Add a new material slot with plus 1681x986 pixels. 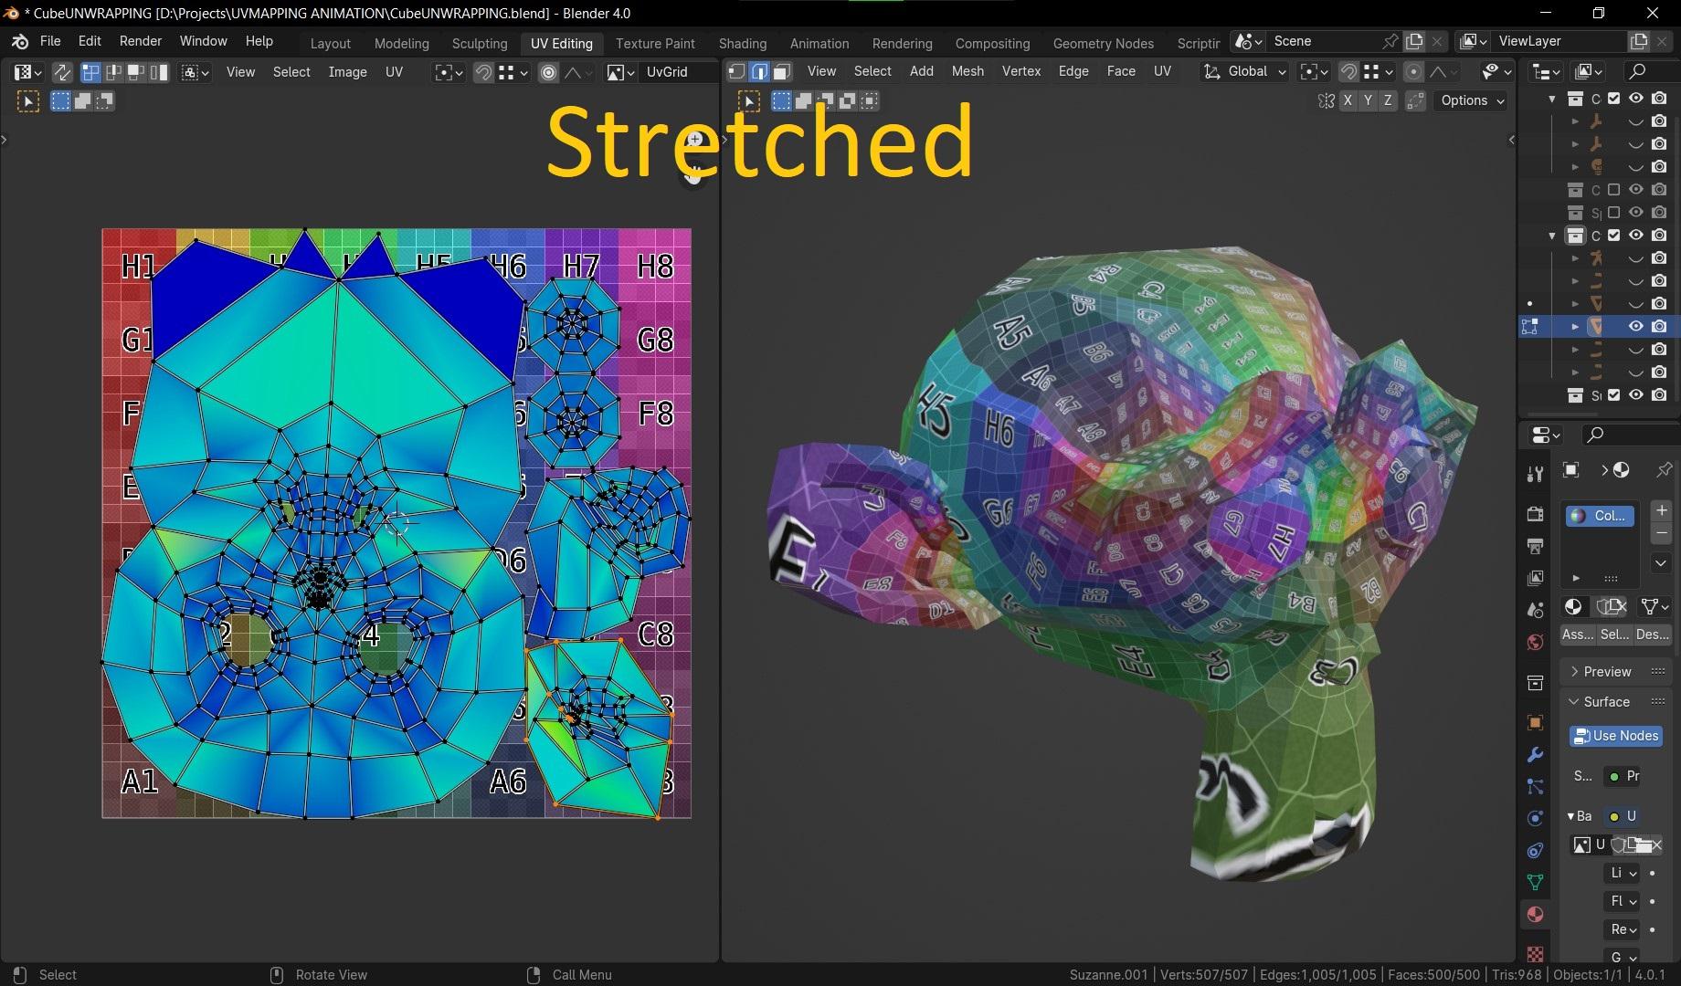(x=1661, y=510)
